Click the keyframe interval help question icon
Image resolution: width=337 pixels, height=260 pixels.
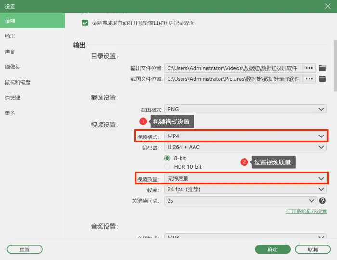coord(323,201)
